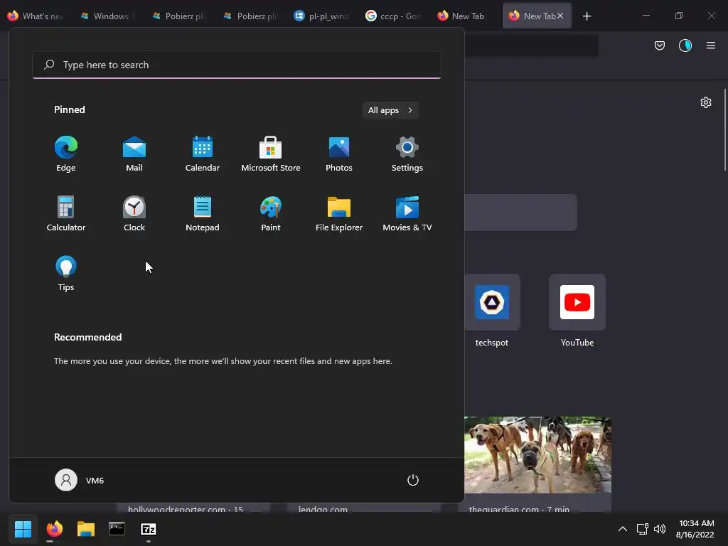Viewport: 728px width, 546px height.
Task: Open 7-Zip from the taskbar
Action: (x=148, y=529)
